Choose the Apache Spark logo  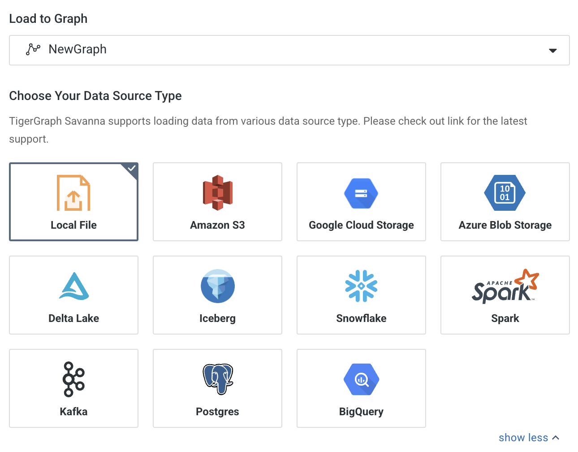pyautogui.click(x=505, y=286)
